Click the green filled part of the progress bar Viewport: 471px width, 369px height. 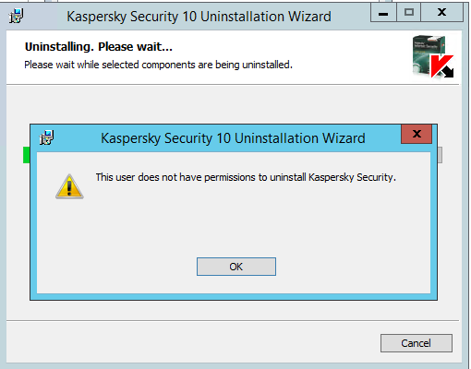coord(27,155)
